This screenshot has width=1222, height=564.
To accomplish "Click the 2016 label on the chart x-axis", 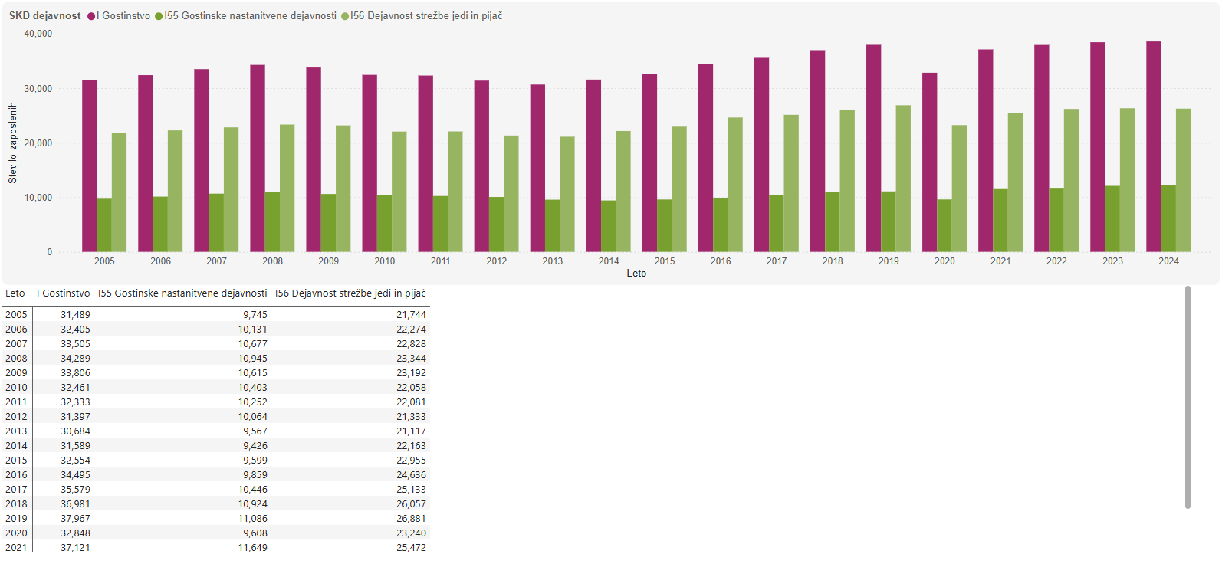I will [x=721, y=261].
